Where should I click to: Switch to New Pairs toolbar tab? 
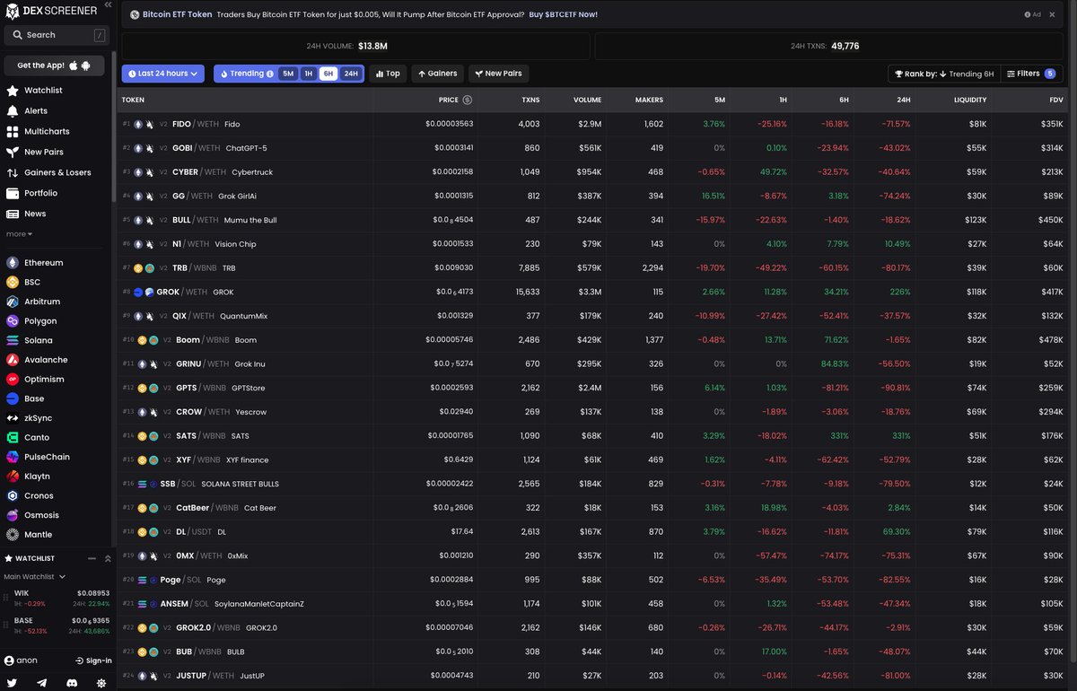[x=497, y=74]
